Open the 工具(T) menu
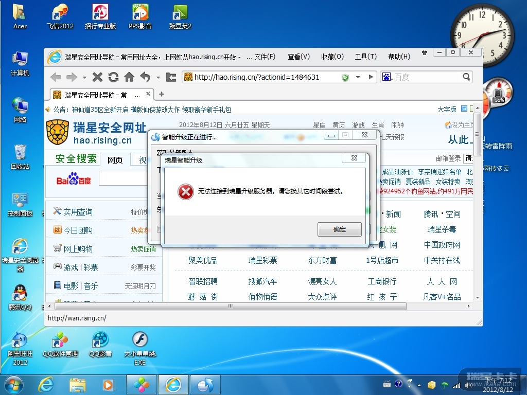This screenshot has height=395, width=527. tap(365, 57)
